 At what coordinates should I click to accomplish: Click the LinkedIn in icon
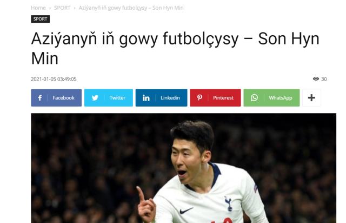point(146,97)
